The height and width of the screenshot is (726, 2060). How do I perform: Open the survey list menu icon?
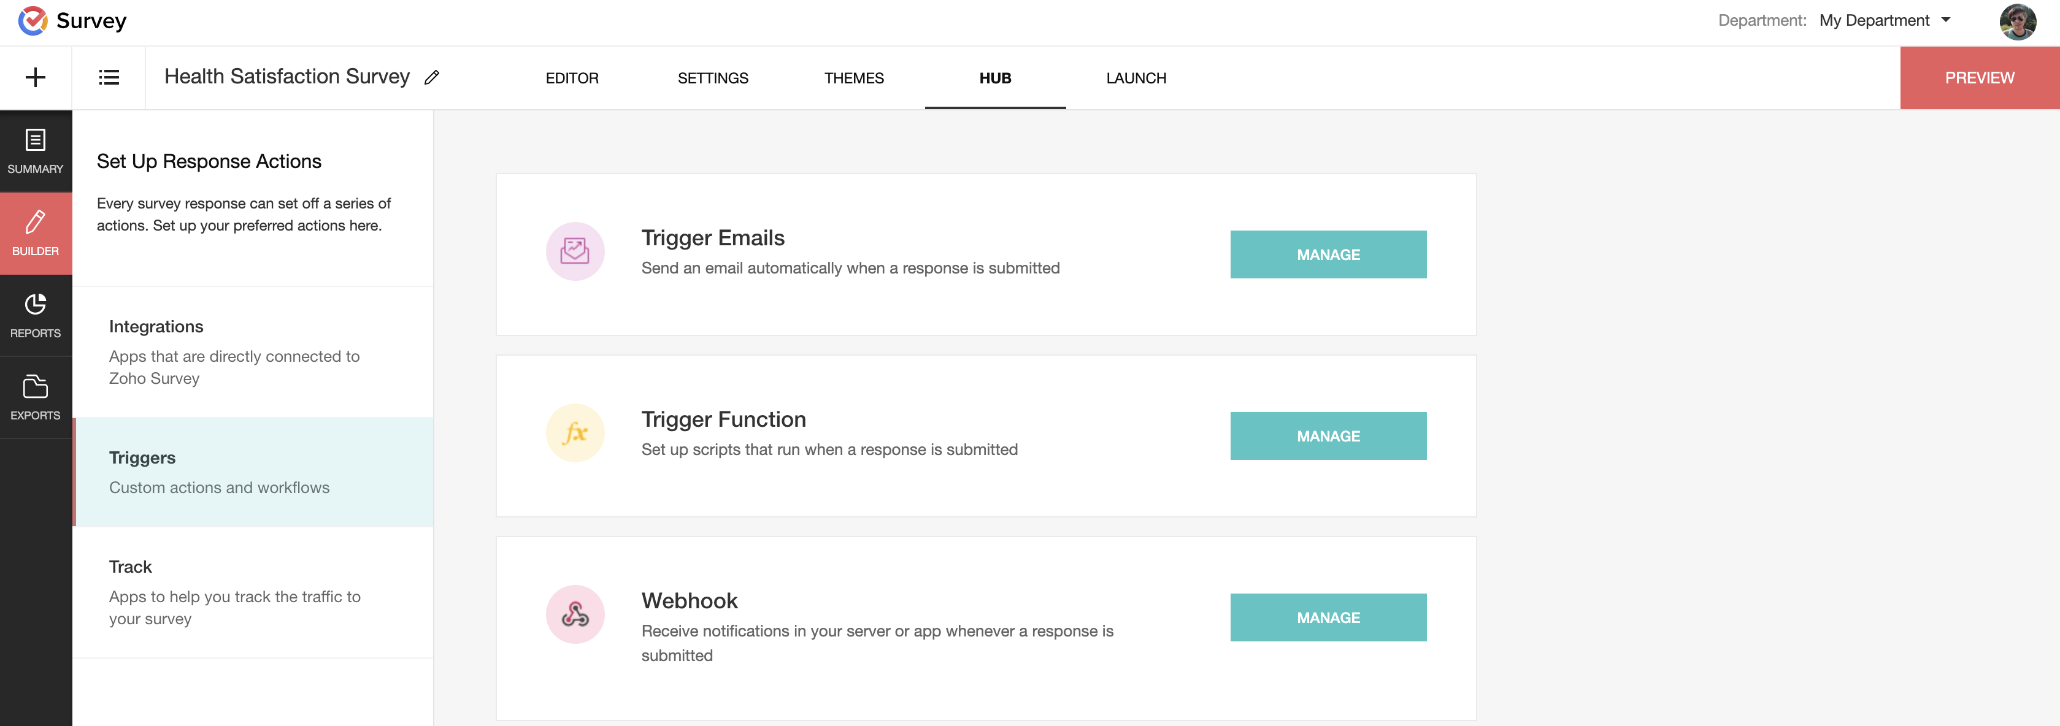click(109, 77)
